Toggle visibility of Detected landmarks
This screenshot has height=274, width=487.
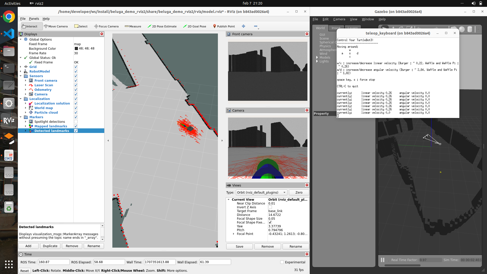coord(76,130)
